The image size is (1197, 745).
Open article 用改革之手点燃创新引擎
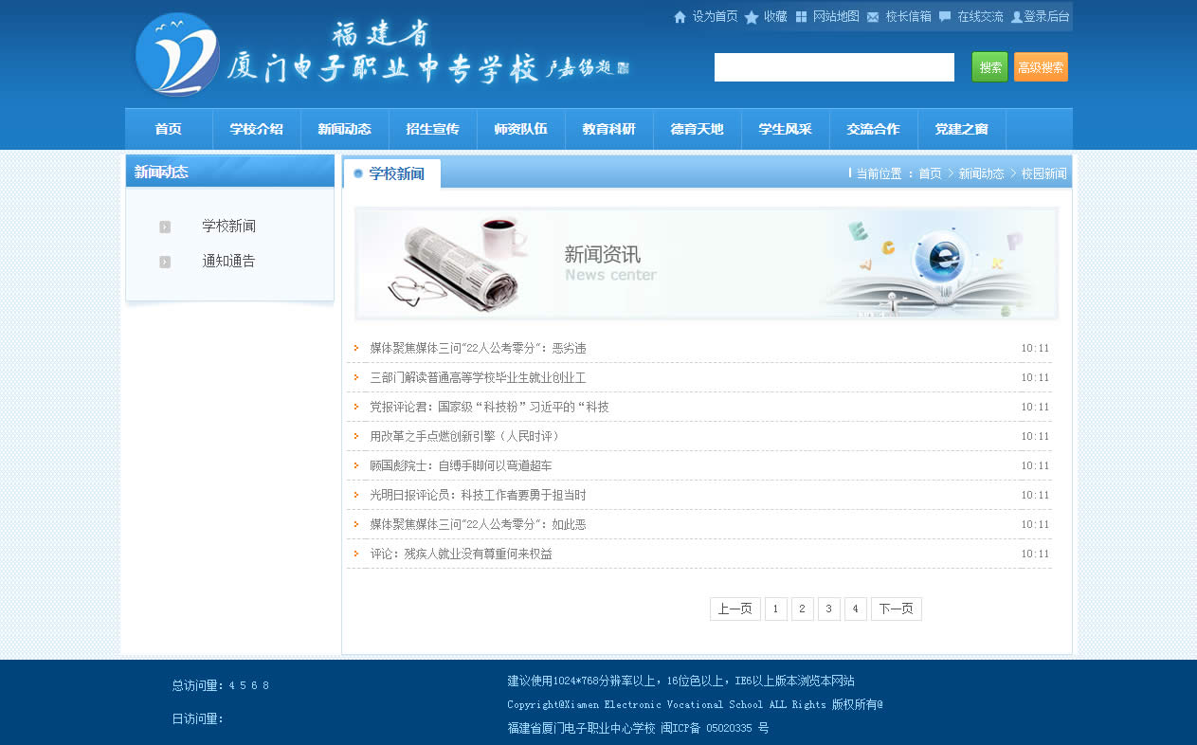coord(464,437)
